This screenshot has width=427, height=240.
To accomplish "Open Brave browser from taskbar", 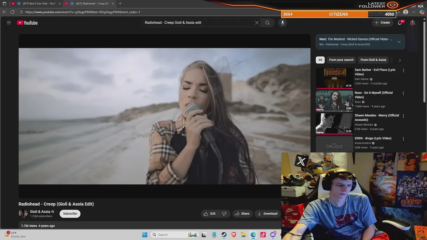I will pyautogui.click(x=234, y=235).
